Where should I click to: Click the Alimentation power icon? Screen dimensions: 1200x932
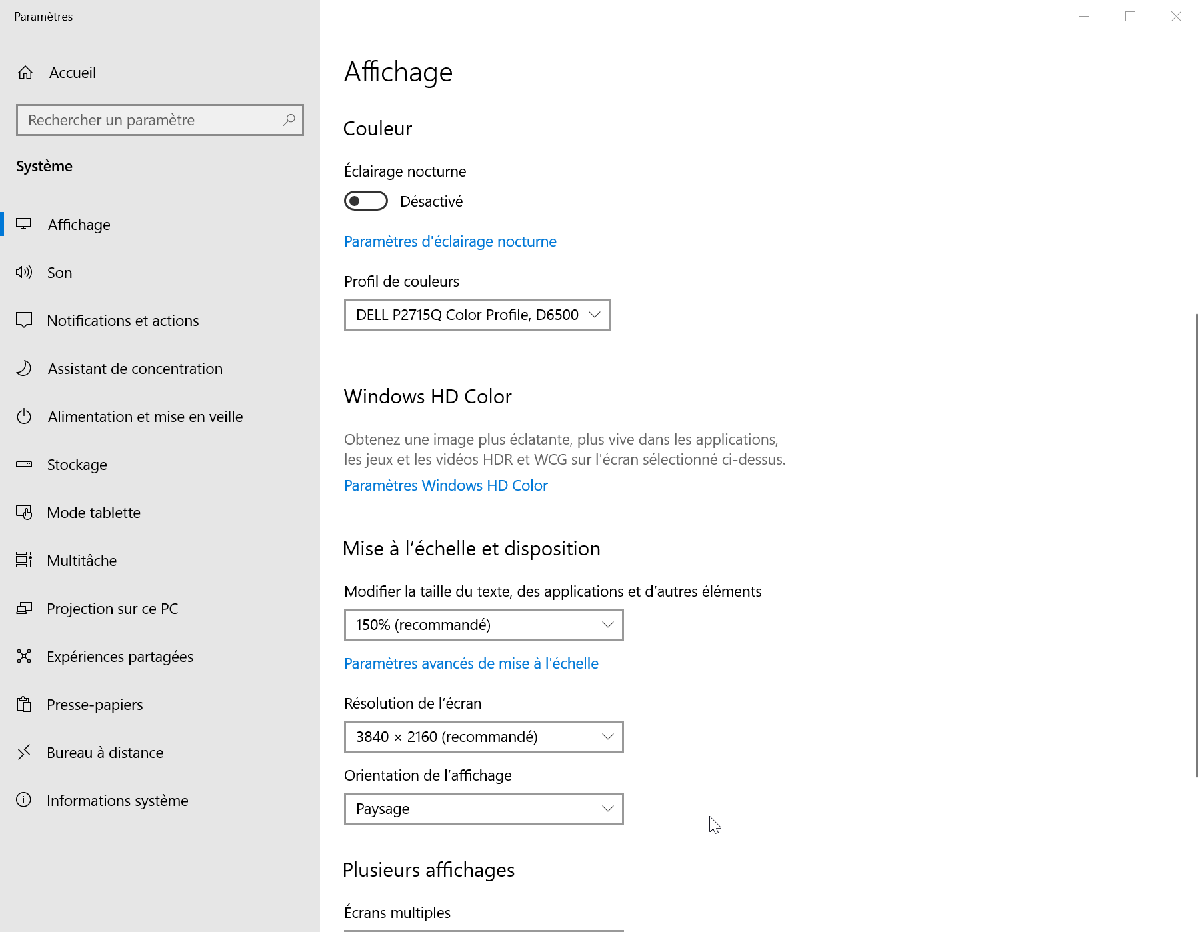click(24, 417)
